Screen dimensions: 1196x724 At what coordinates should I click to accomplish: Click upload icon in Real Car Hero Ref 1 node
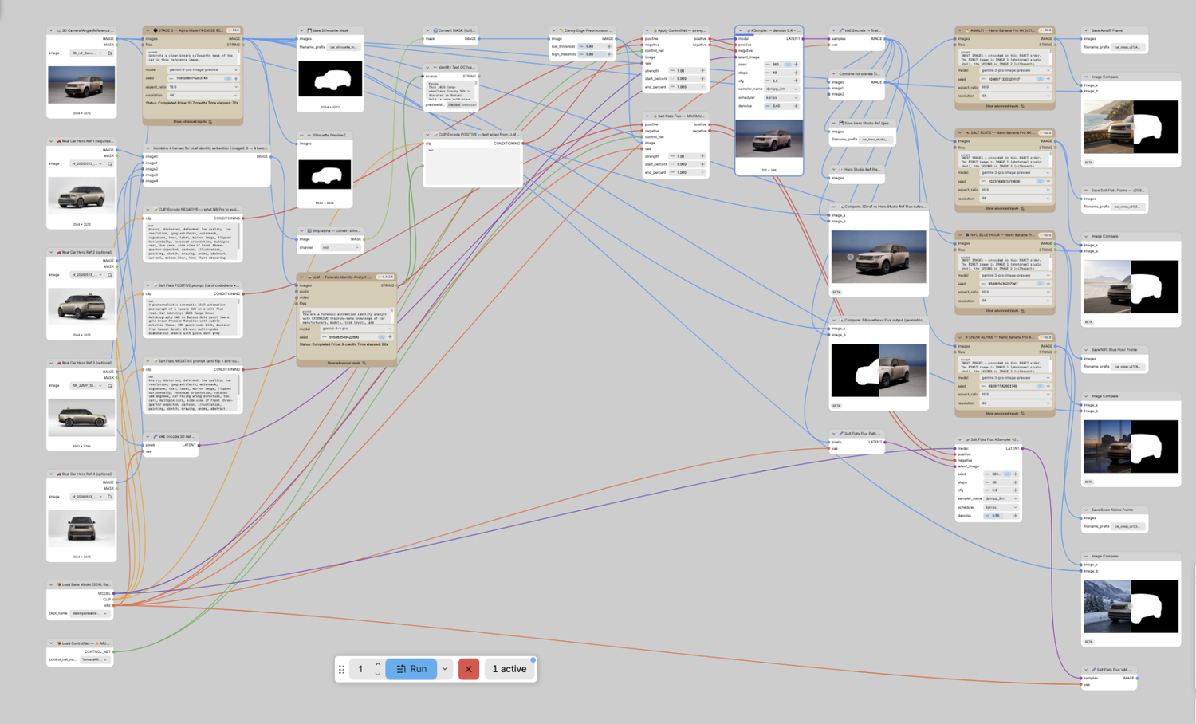coord(110,163)
